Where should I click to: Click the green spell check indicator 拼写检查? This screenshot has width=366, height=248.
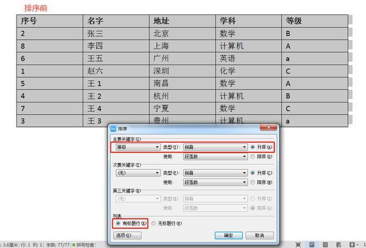83,245
